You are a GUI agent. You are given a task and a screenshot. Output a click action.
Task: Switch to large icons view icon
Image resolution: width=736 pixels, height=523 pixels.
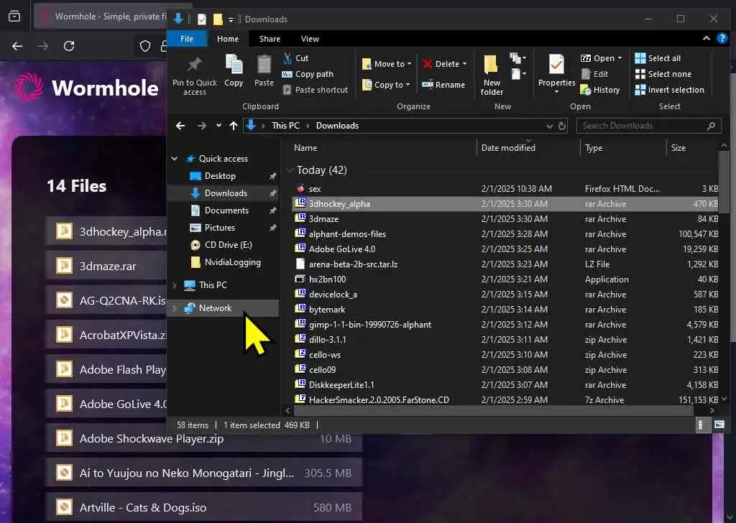[x=719, y=425]
